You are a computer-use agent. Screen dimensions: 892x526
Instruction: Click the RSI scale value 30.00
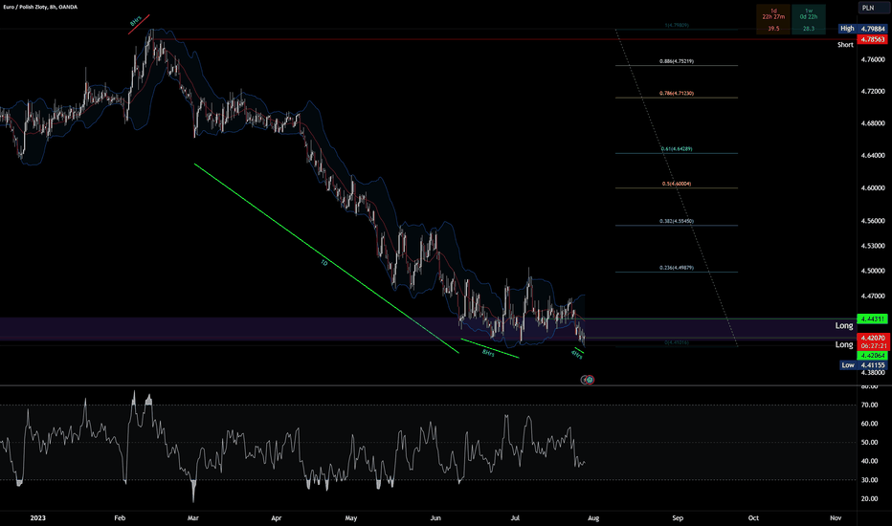(869, 480)
